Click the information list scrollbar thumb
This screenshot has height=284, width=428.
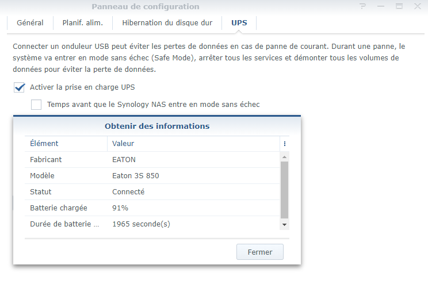(x=285, y=189)
